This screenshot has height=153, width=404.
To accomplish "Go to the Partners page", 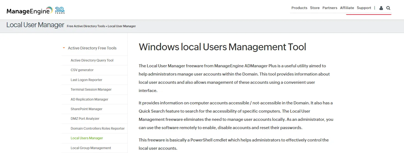I will (330, 8).
